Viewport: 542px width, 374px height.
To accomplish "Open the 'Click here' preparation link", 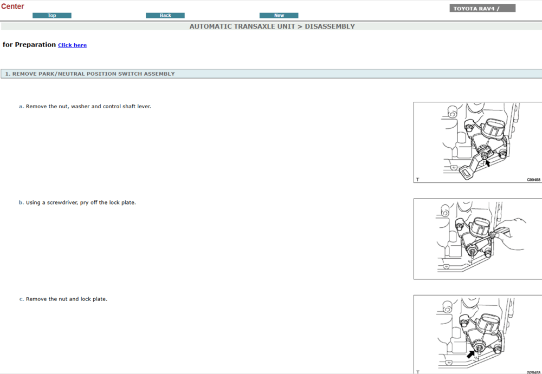I will pos(72,45).
